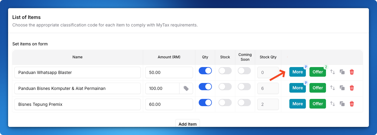
Task: Open More options for Panduan Whatsapp Blaster
Action: point(297,72)
